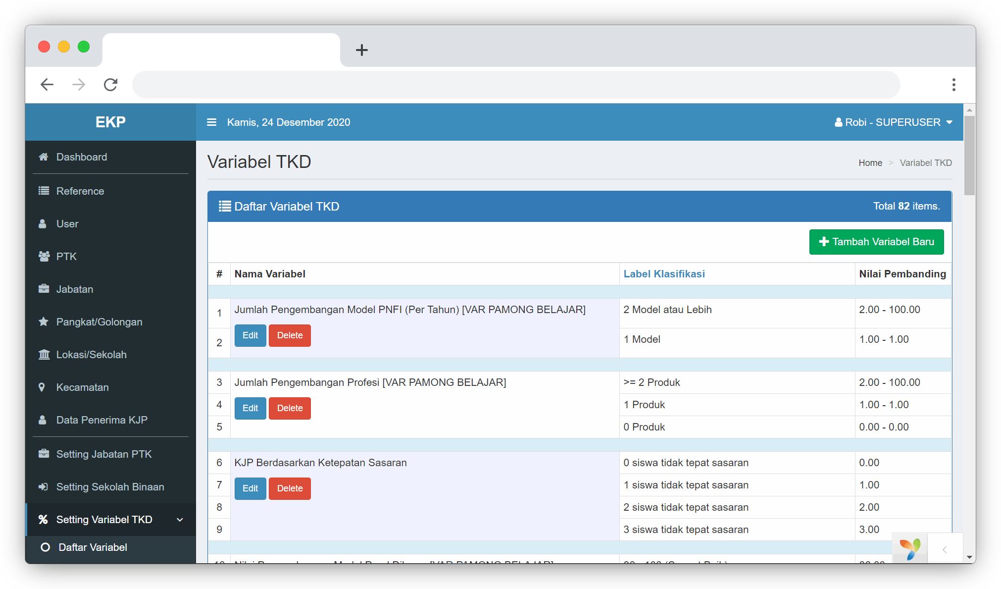Viewport: 1001px width, 589px height.
Task: Open the Data Penerima KJP menu item
Action: 111,420
